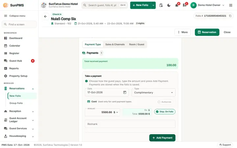
Task: Open Property Setup gear item
Action: (x=19, y=76)
